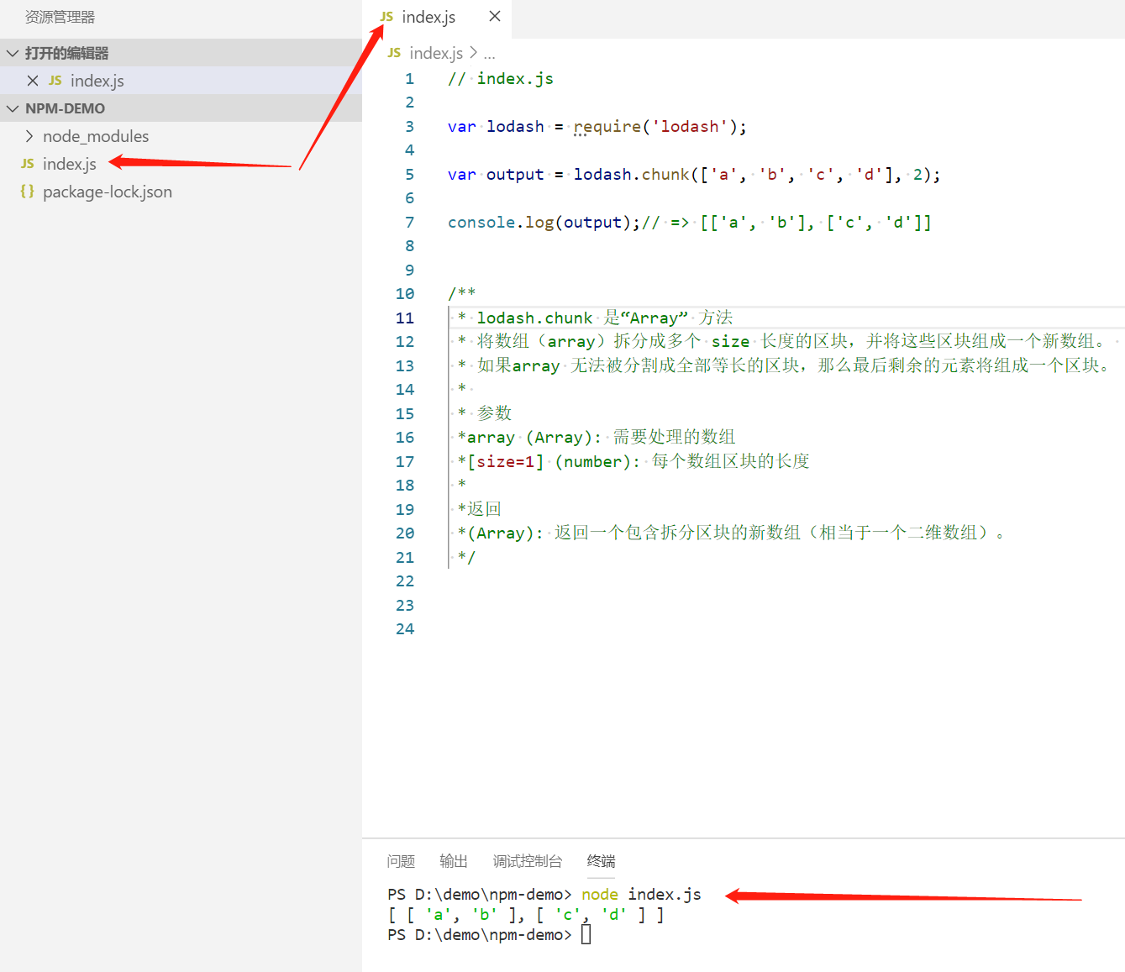Viewport: 1125px width, 972px height.
Task: Open the 问题 panel tab
Action: 401,861
